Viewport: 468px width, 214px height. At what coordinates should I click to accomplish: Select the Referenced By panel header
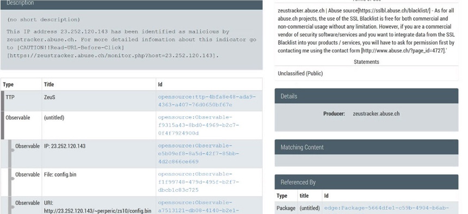tap(366, 182)
